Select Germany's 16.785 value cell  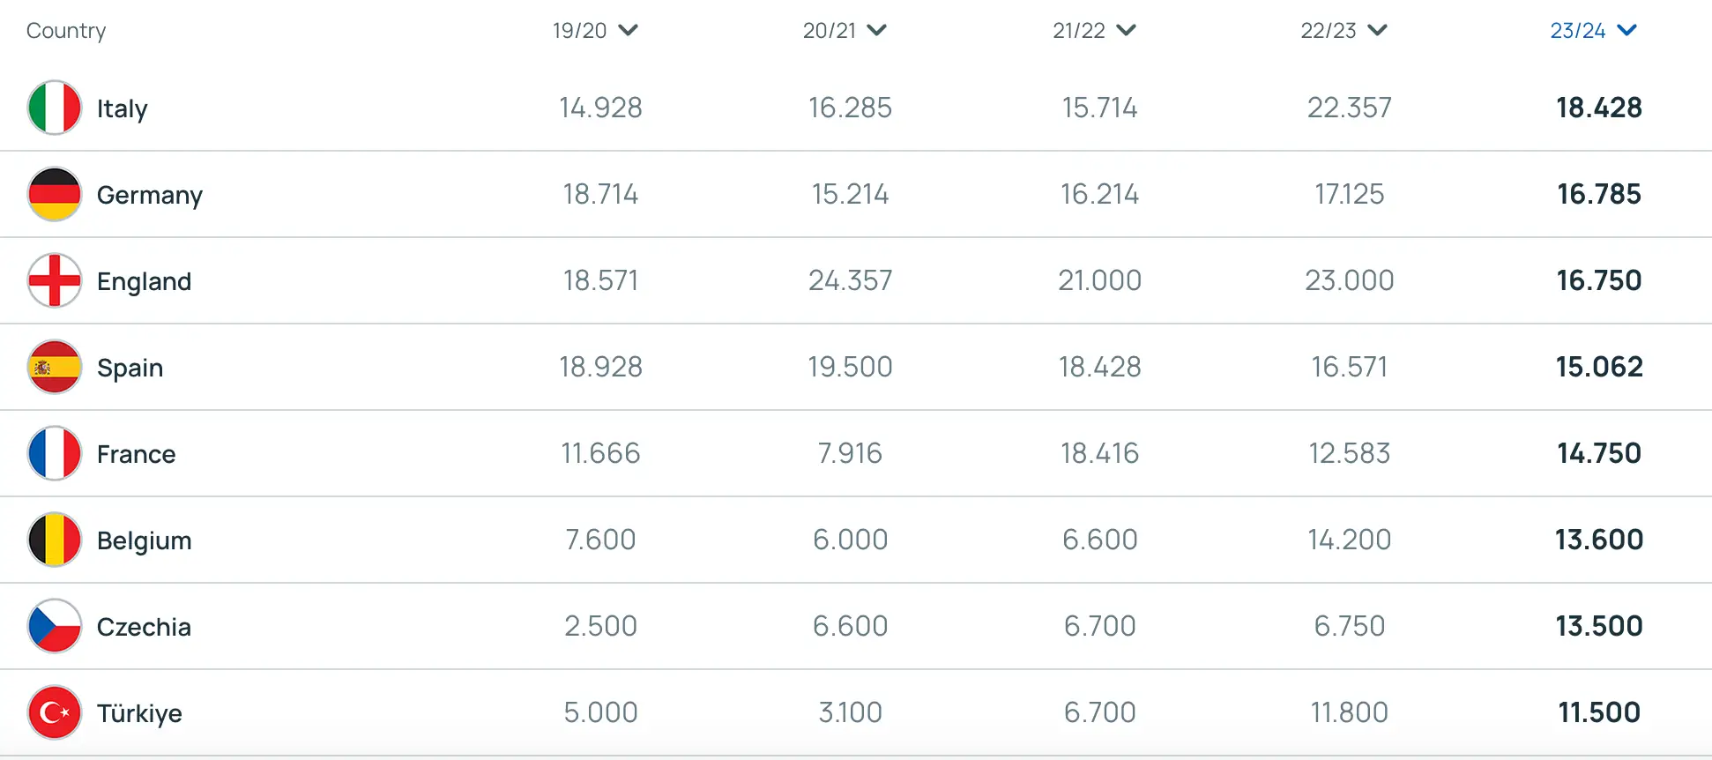(1598, 194)
